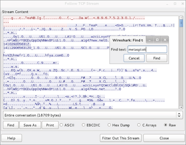186x145 pixels.
Task: Click the Find text input field
Action: pyautogui.click(x=147, y=50)
